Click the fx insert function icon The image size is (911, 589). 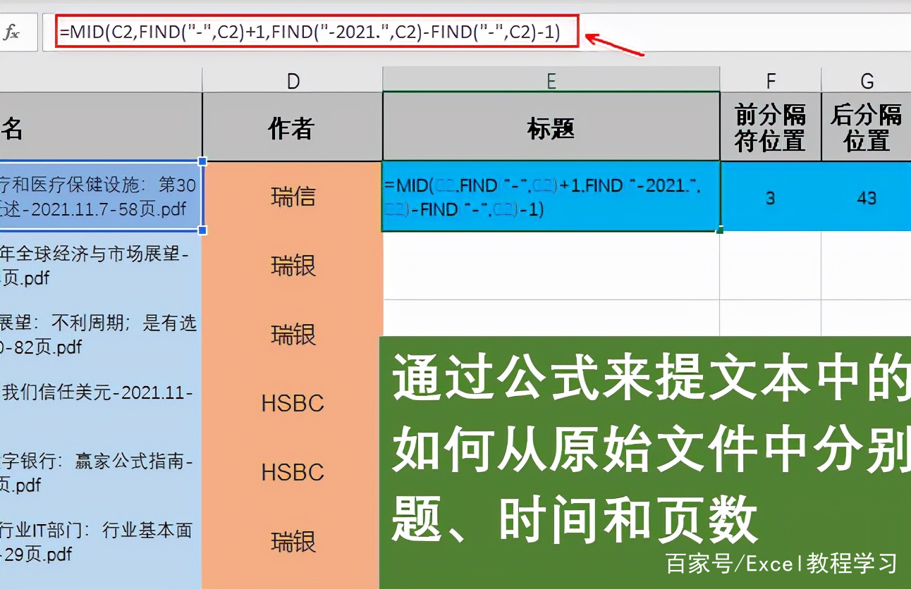[x=12, y=32]
